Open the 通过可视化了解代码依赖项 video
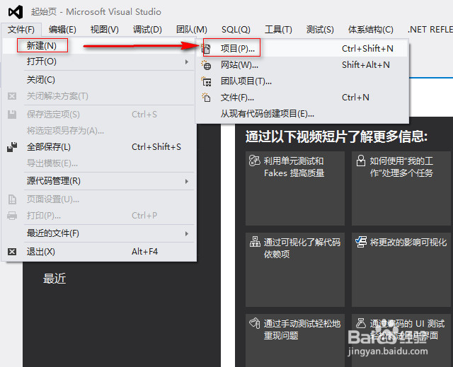 point(295,269)
